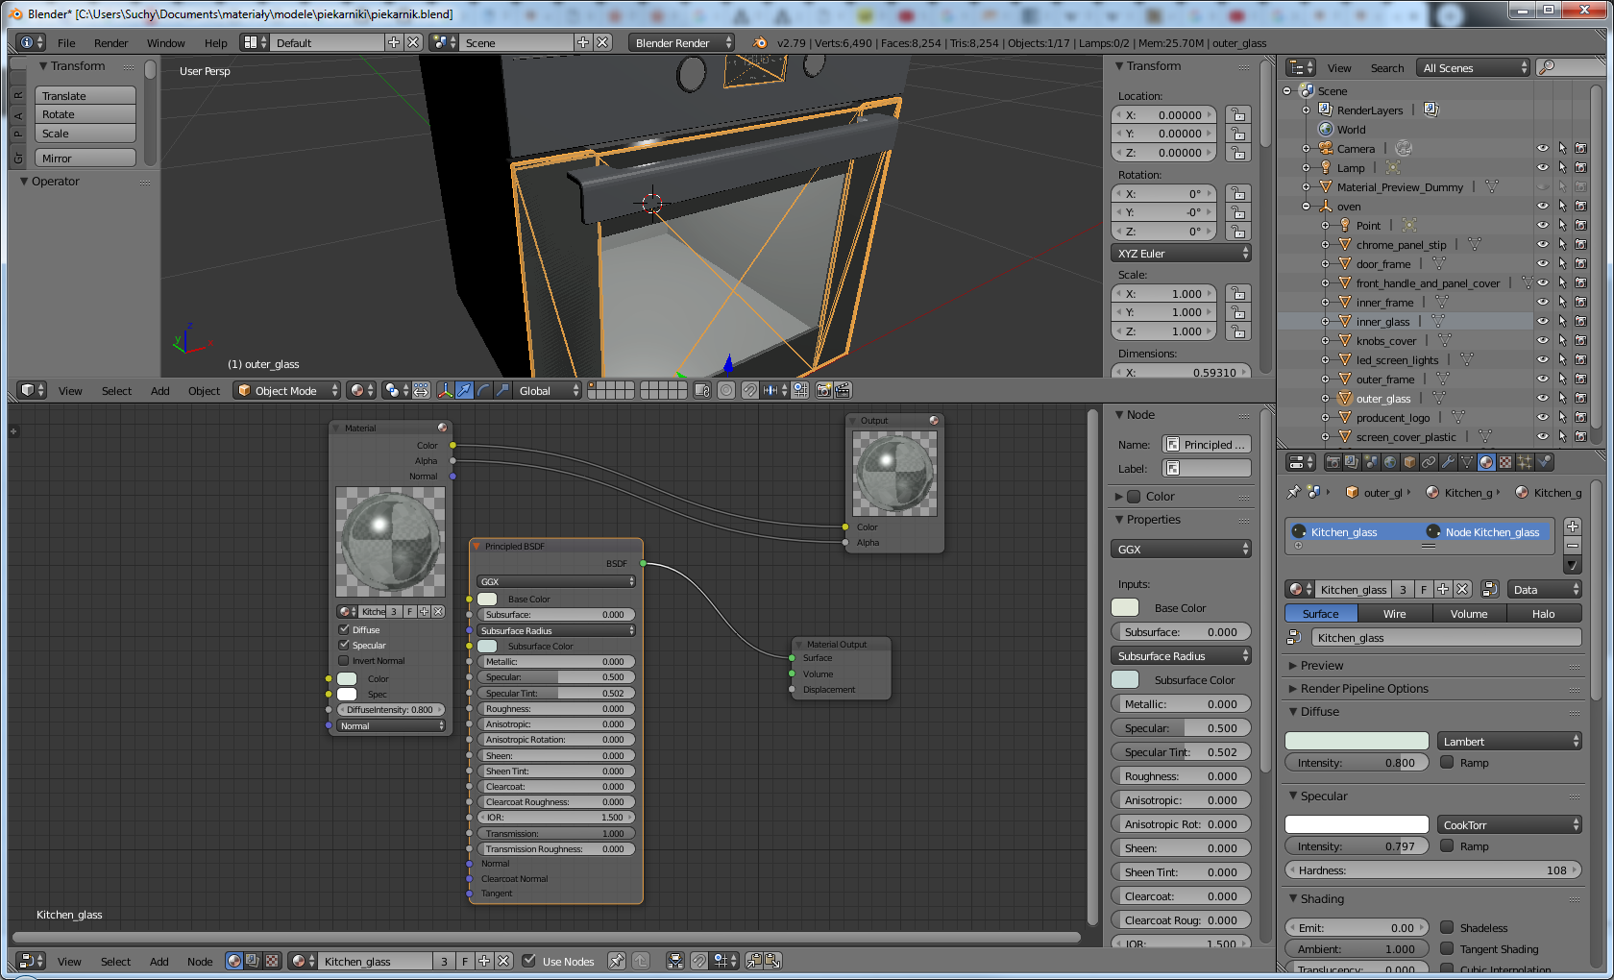
Task: Pin the properties editor context
Action: click(x=1293, y=492)
